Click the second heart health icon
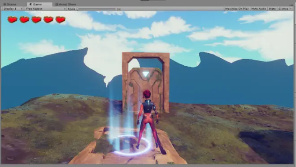Screen dimensions: 296x167 point(24,19)
